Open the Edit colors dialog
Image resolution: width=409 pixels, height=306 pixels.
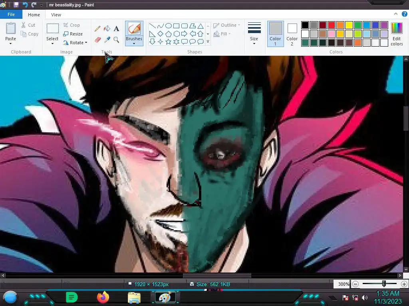click(397, 34)
